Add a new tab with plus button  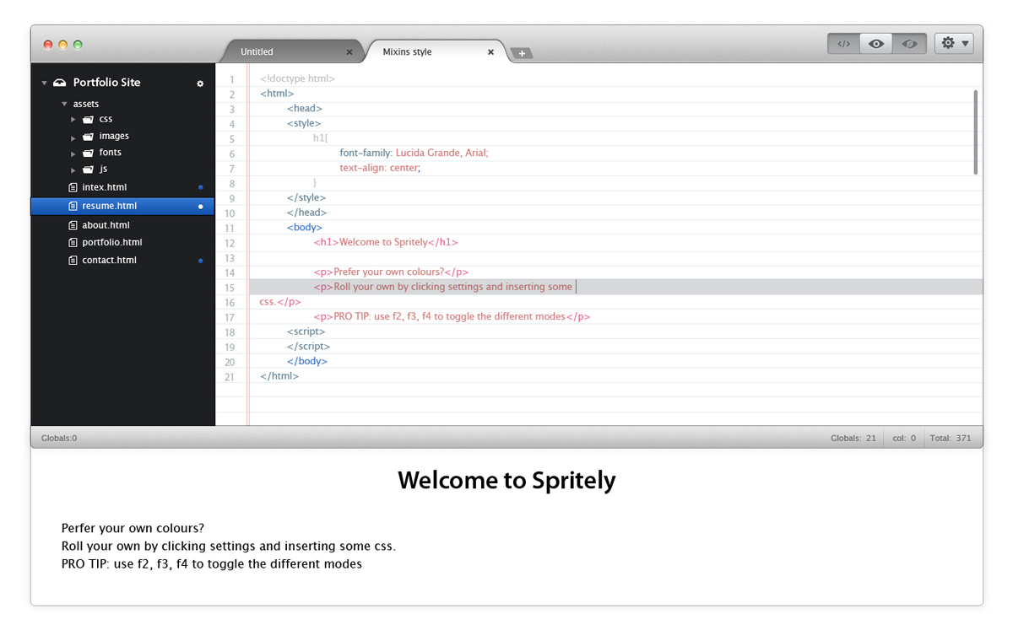522,53
